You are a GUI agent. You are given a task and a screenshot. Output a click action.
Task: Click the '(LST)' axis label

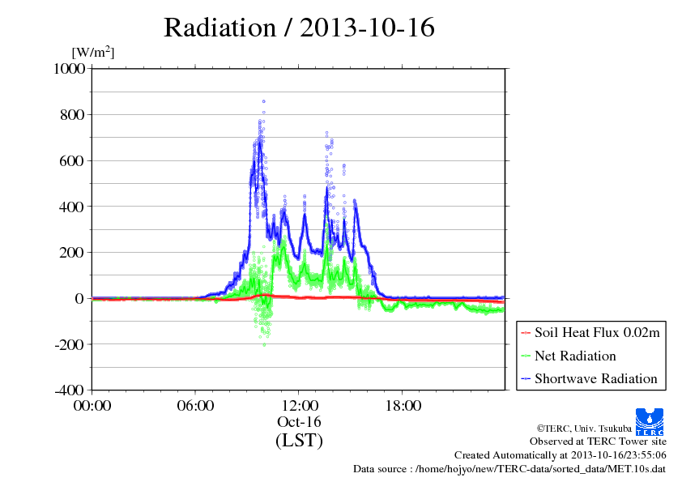[299, 440]
